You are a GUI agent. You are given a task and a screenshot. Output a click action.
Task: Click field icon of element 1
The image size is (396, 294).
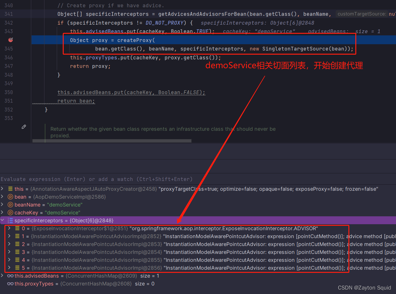17,236
